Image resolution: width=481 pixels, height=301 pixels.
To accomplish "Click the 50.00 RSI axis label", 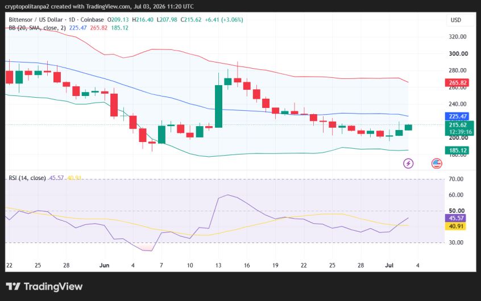I will [x=457, y=211].
